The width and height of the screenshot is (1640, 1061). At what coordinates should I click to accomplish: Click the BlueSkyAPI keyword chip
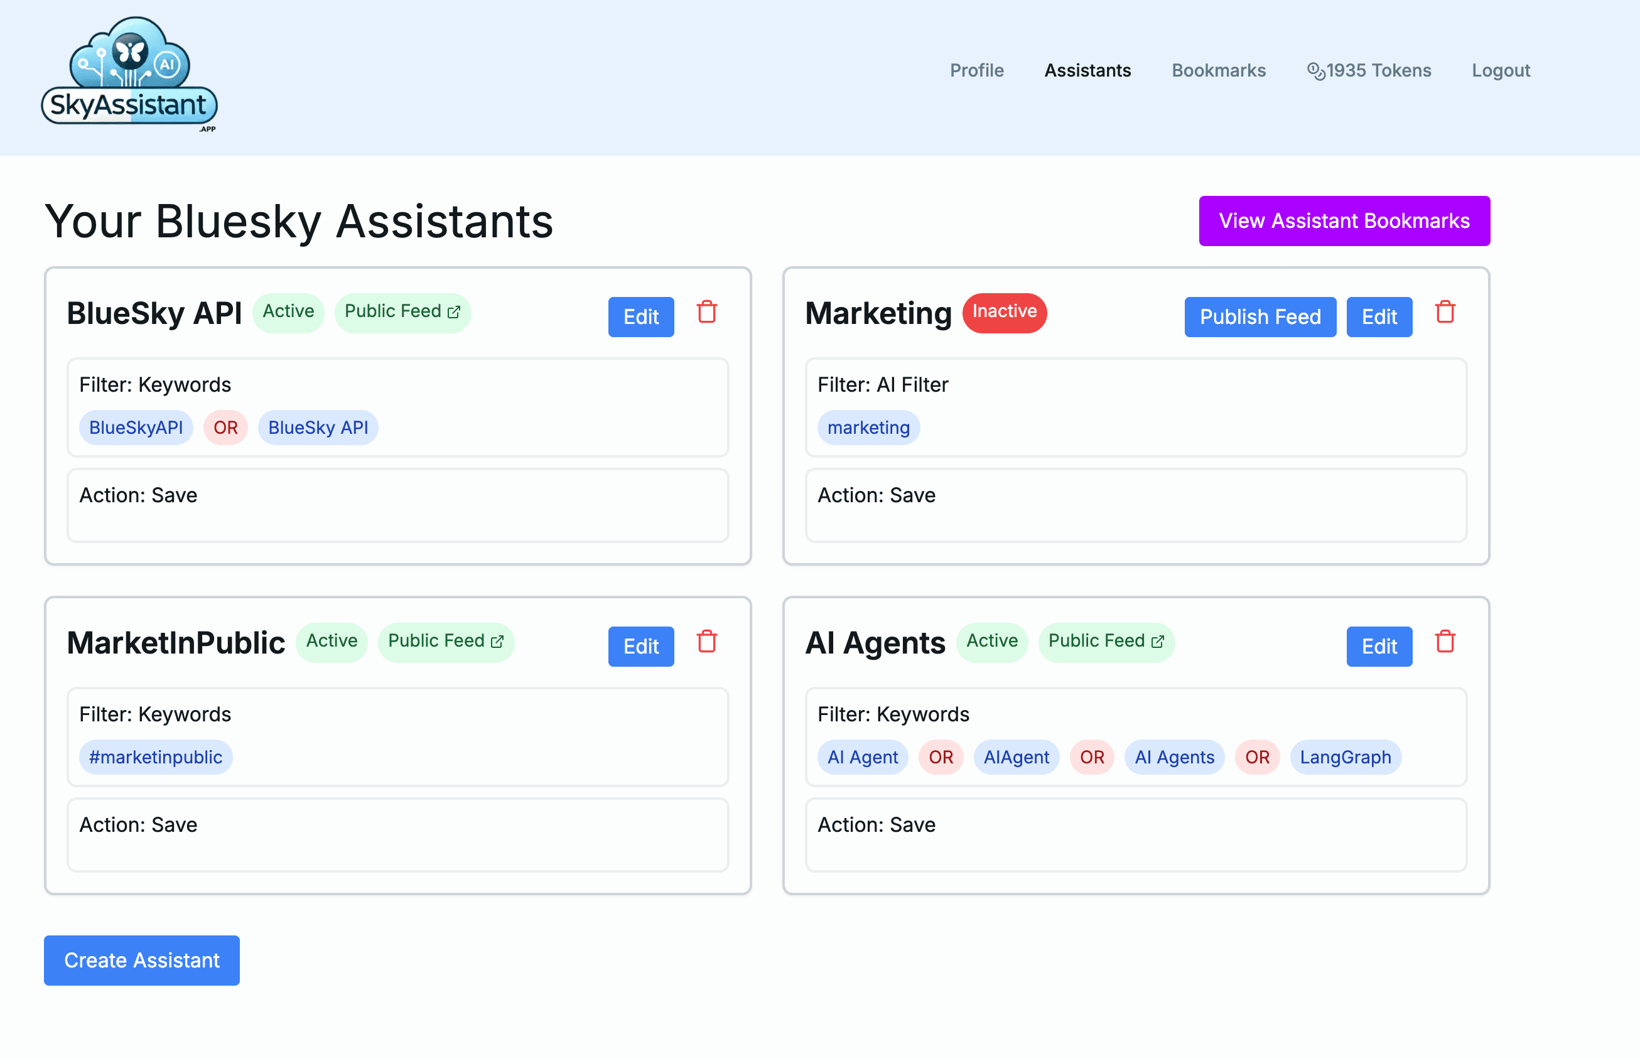[x=136, y=427]
